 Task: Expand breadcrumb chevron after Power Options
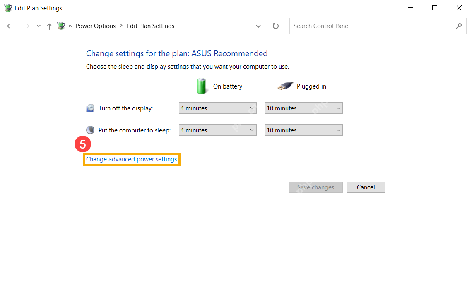121,26
